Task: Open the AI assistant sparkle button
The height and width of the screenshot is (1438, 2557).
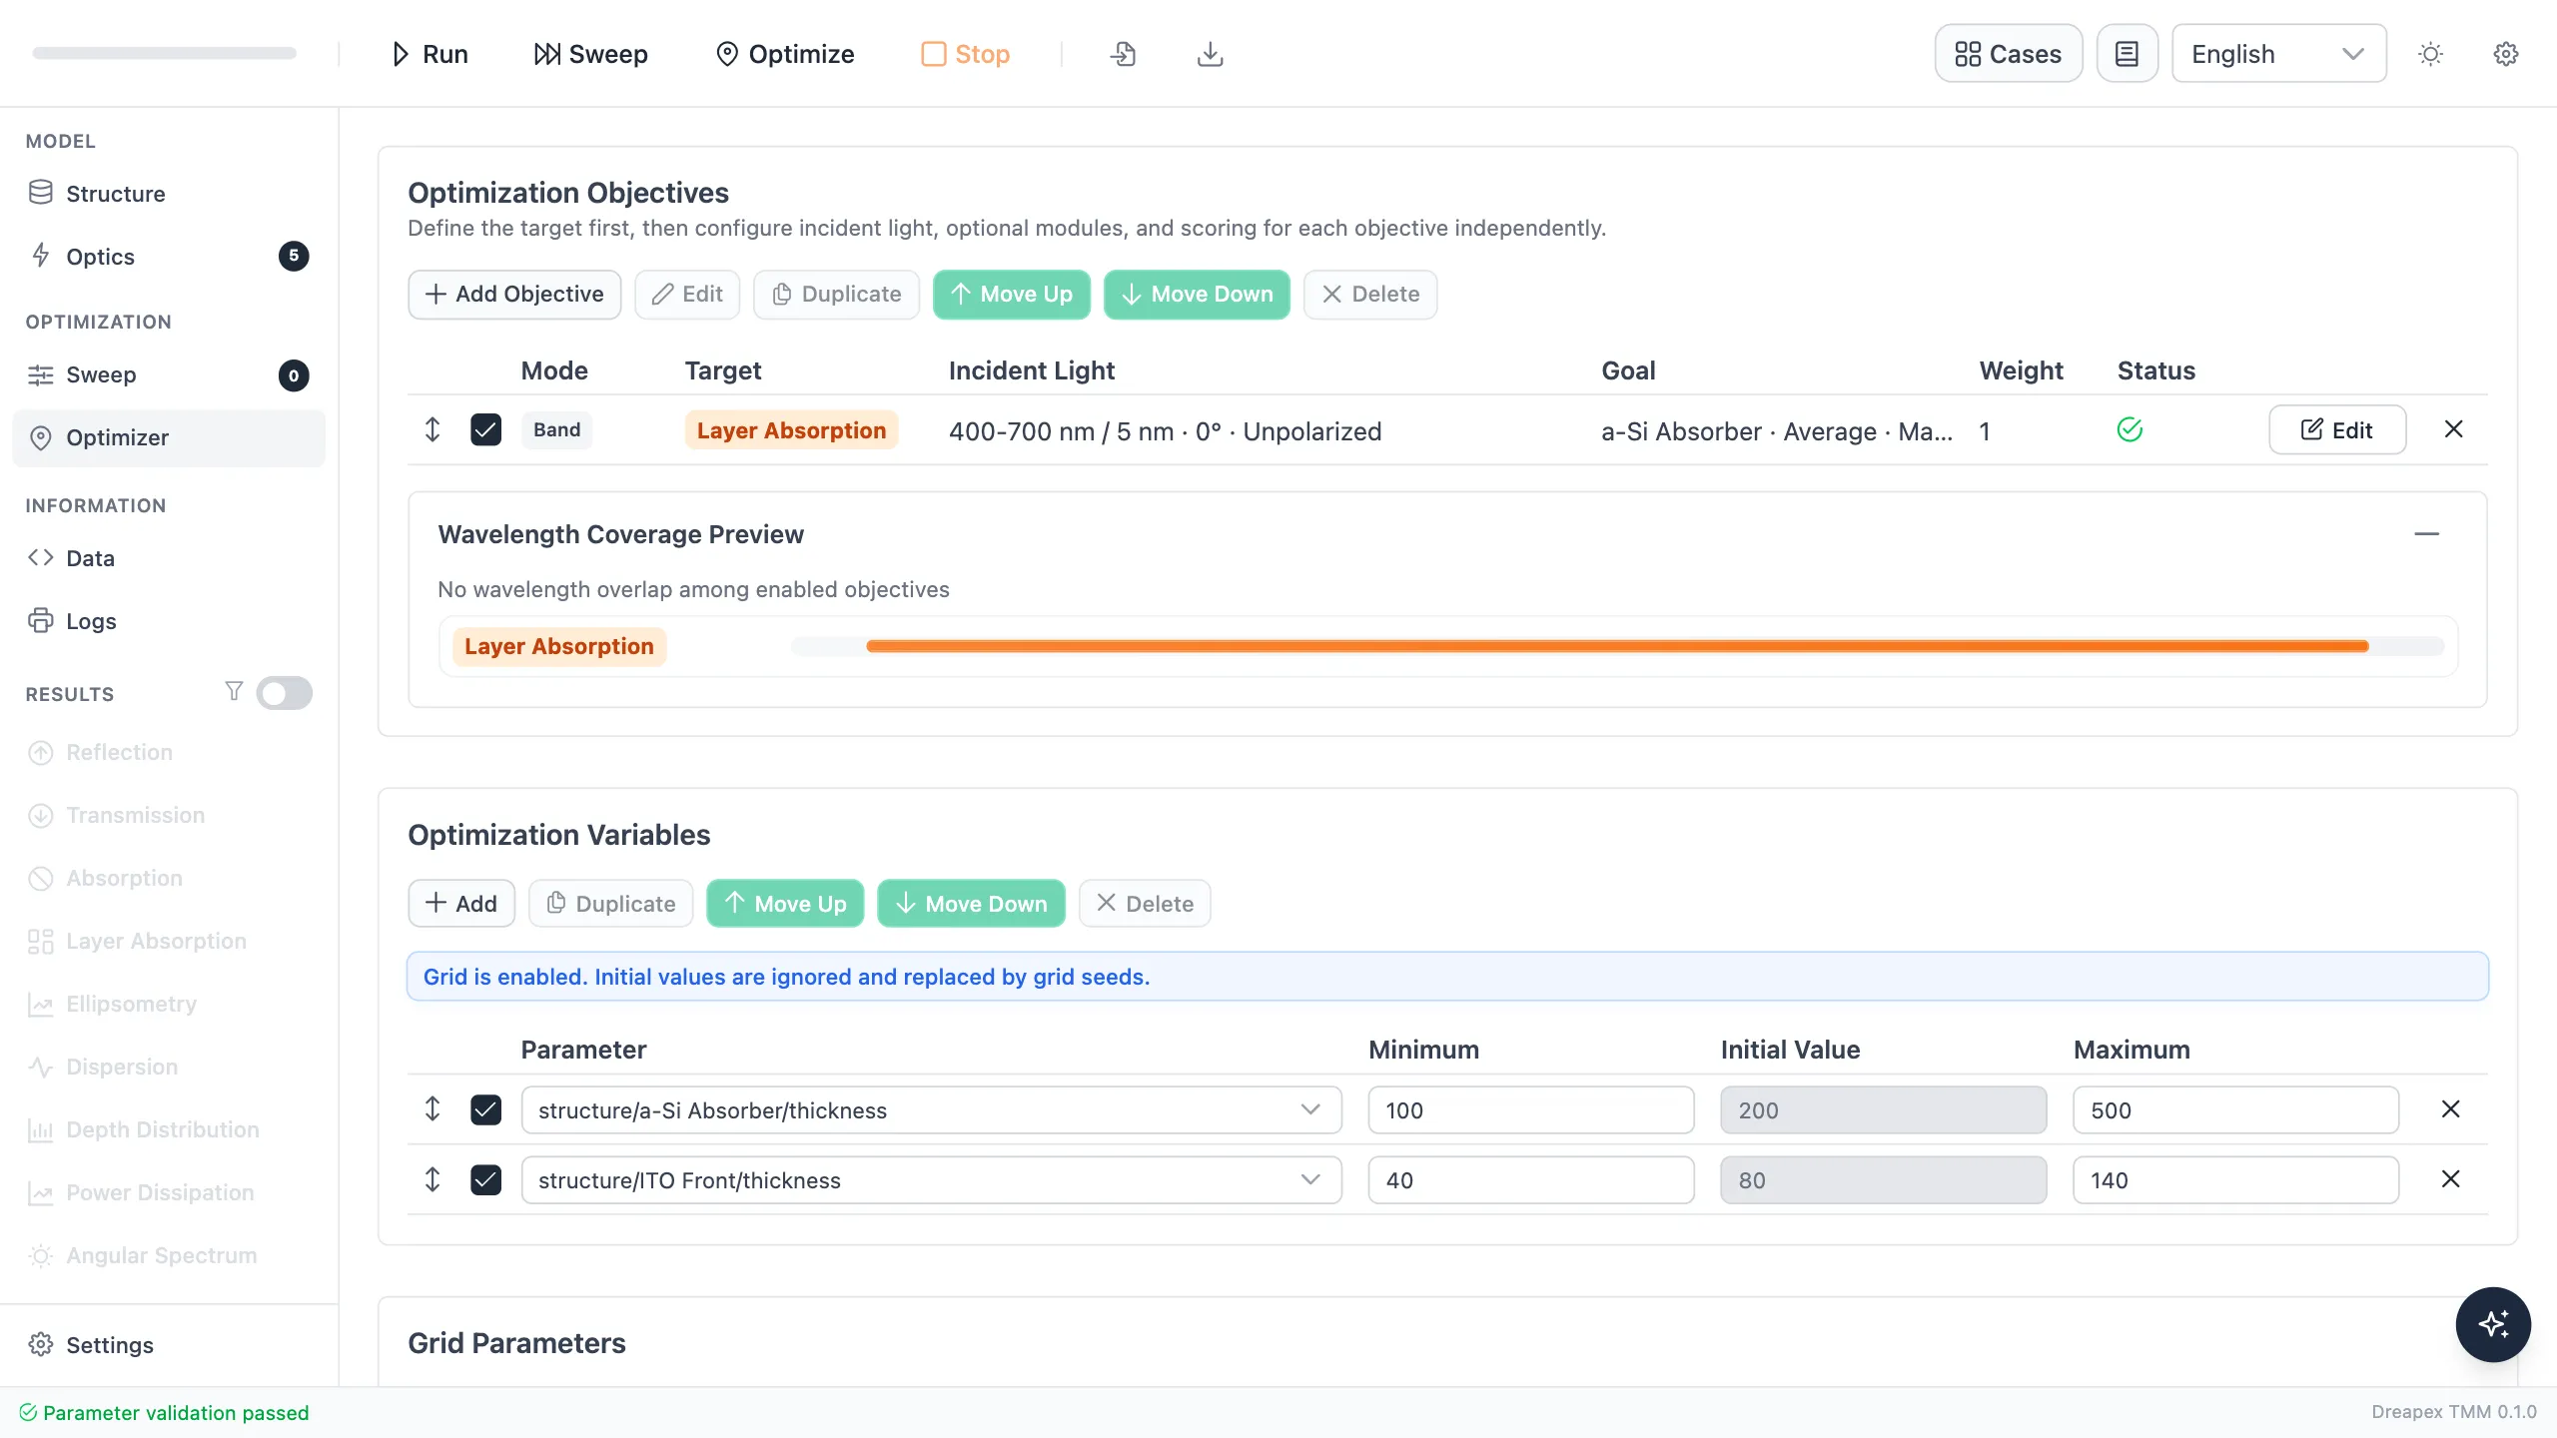Action: (2493, 1324)
